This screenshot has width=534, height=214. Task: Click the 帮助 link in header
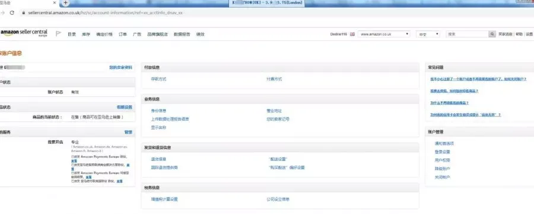[x=519, y=34]
